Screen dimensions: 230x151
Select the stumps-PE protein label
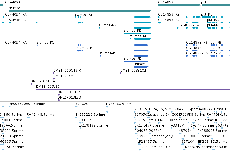tap(85, 48)
